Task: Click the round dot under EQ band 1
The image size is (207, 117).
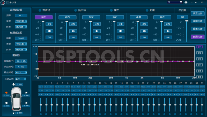Action: point(41,114)
